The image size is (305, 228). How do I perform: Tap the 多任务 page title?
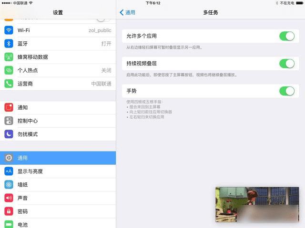point(211,13)
